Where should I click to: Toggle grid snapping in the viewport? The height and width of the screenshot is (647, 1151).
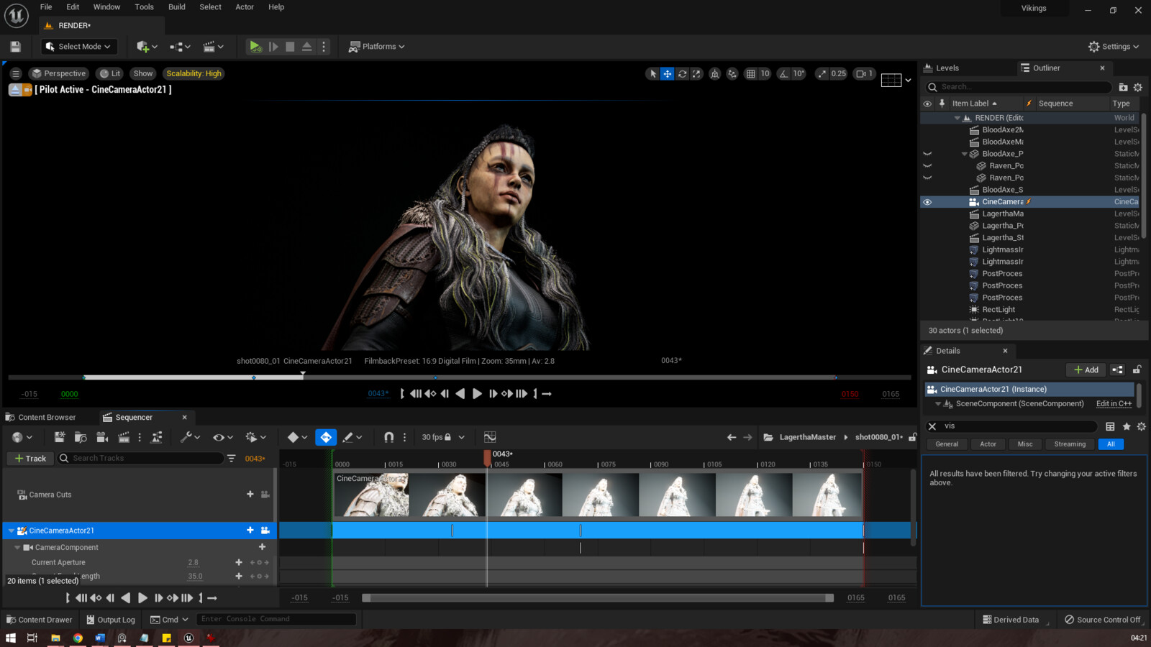750,73
